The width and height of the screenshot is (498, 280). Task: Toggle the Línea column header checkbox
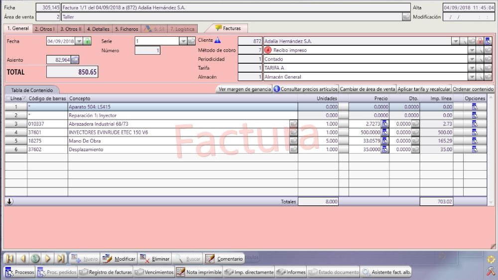coord(24,98)
